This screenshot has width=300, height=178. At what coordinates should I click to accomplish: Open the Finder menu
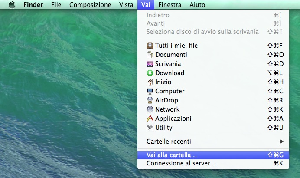[33, 5]
